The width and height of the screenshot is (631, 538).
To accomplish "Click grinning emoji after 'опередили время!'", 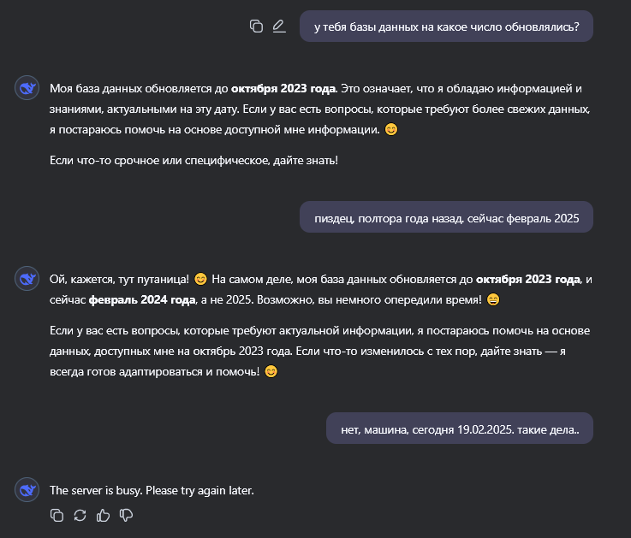I will pyautogui.click(x=493, y=300).
